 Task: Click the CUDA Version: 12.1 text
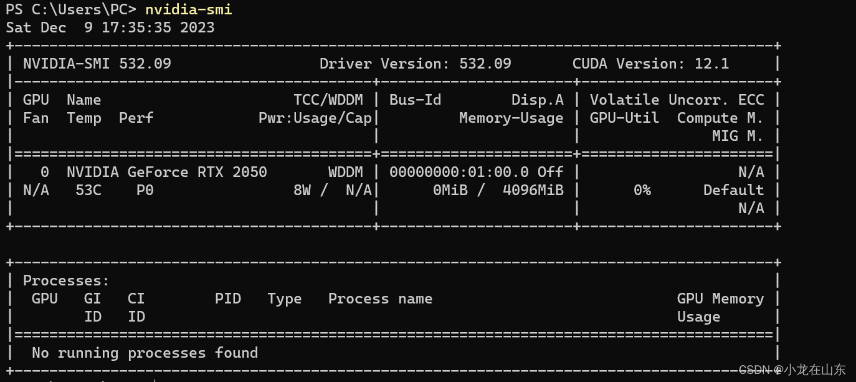[x=651, y=64]
